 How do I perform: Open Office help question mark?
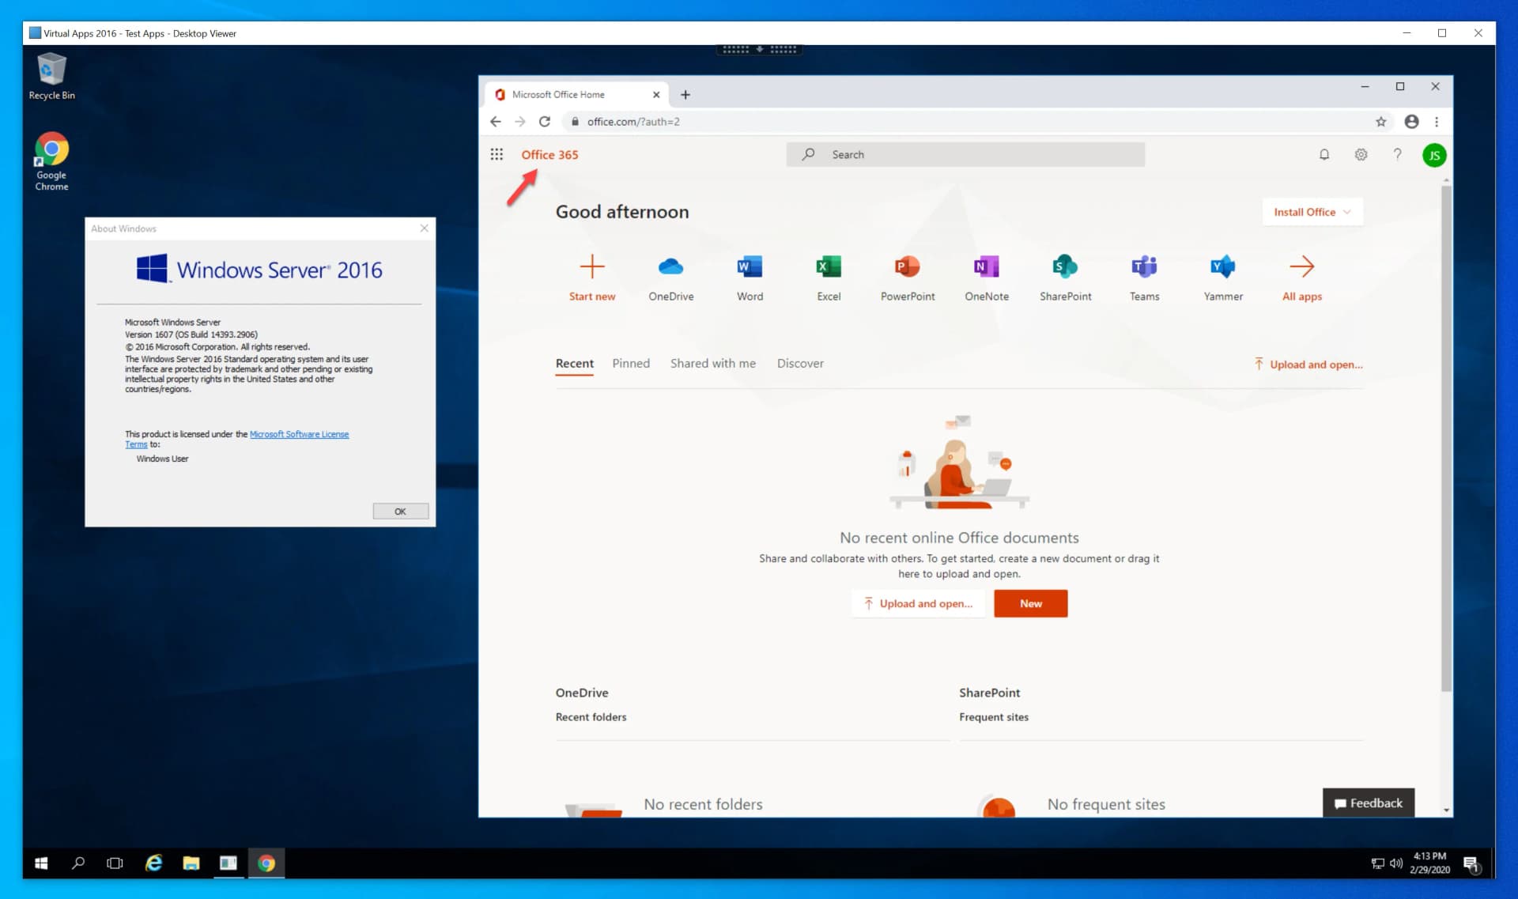(x=1397, y=155)
